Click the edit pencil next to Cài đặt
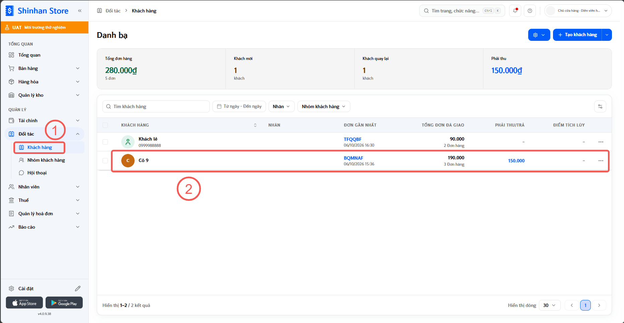Viewport: 624px width, 323px height. pos(78,289)
